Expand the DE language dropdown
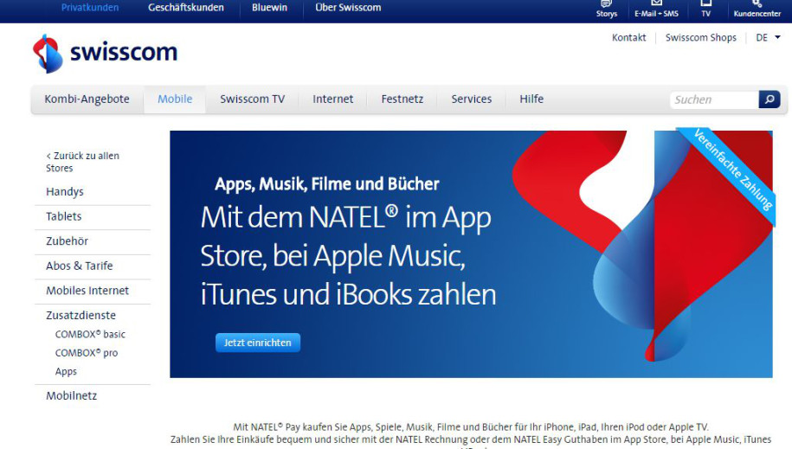This screenshot has height=449, width=792. coord(768,37)
